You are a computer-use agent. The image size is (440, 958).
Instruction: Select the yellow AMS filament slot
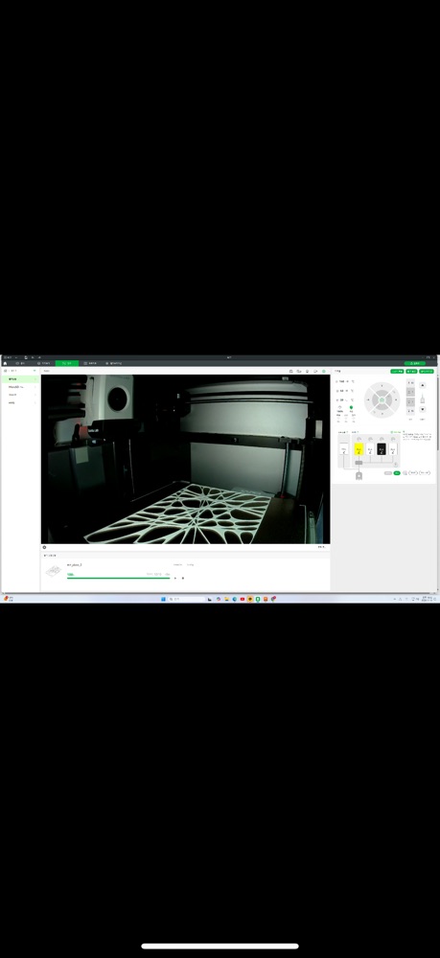pos(359,449)
